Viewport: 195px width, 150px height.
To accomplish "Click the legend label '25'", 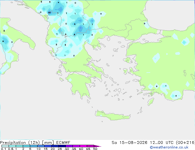I will [x=60, y=149].
